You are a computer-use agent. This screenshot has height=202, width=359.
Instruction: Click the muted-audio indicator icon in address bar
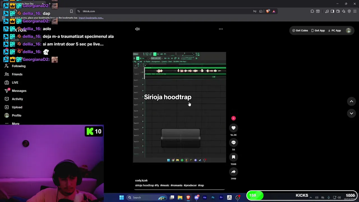[255, 11]
